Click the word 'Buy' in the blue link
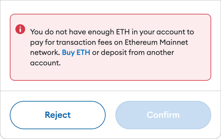The height and width of the screenshot is (139, 221). click(x=68, y=53)
